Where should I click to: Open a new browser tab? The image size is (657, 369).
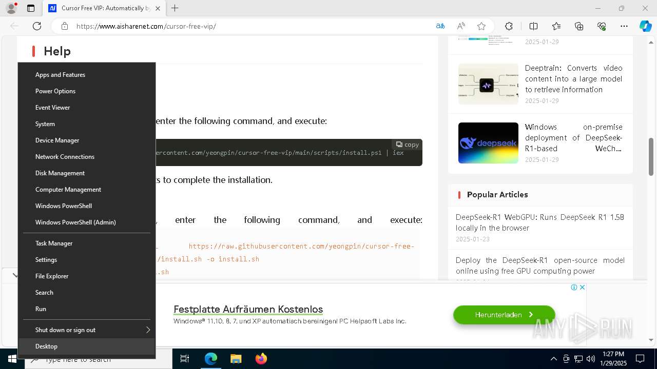coord(175,8)
